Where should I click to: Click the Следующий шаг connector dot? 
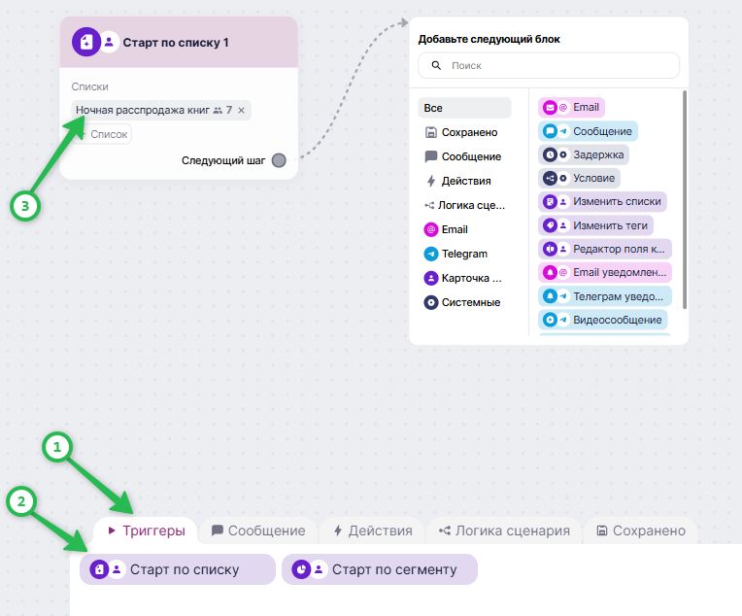279,160
